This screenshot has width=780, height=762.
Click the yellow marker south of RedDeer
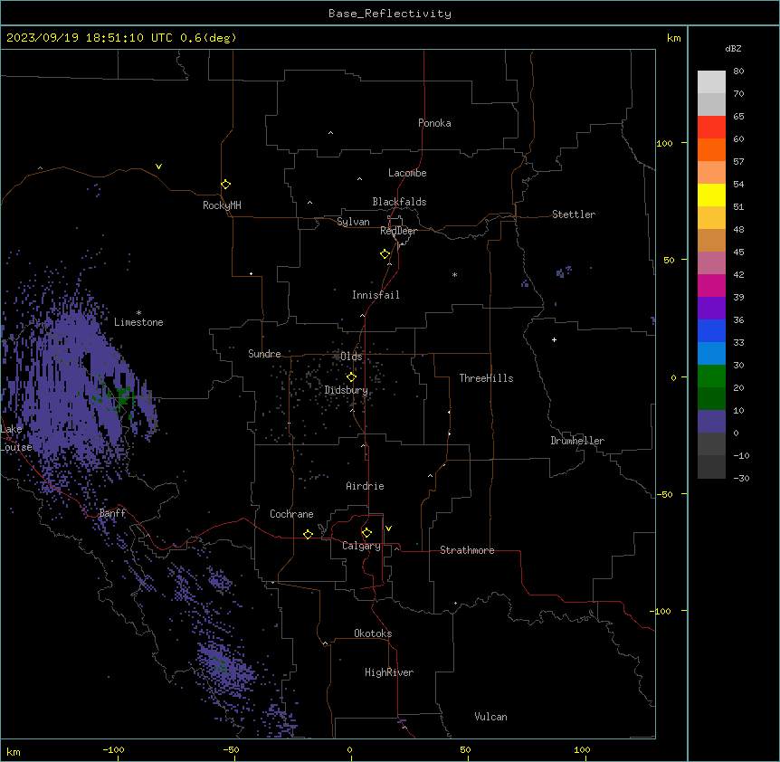point(385,254)
